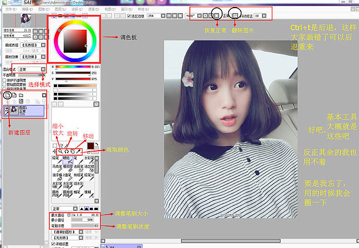Viewport: 359px width, 248px height.
Task: Choose the 铅笔 pencil brush
Action: [57, 160]
